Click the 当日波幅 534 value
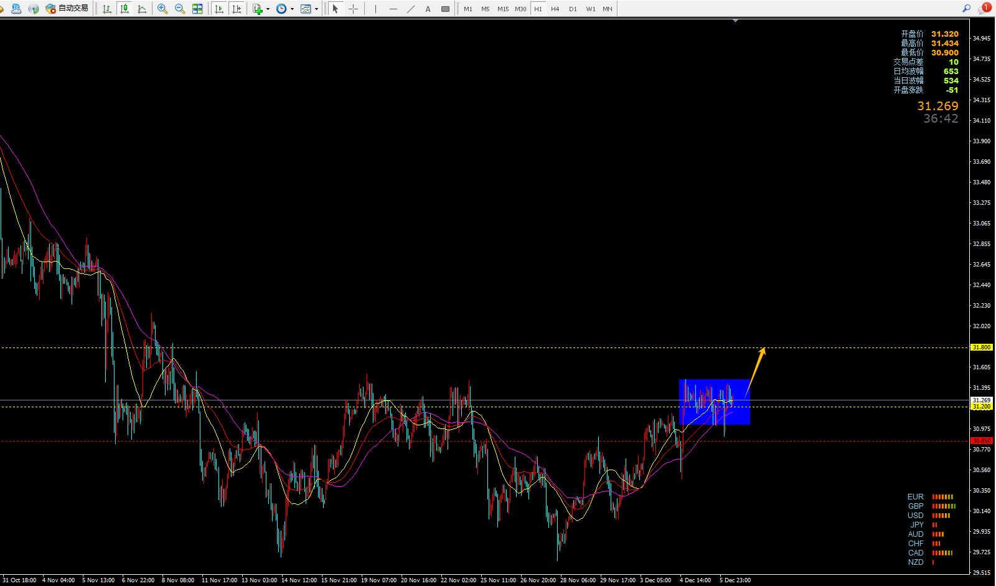 point(951,81)
